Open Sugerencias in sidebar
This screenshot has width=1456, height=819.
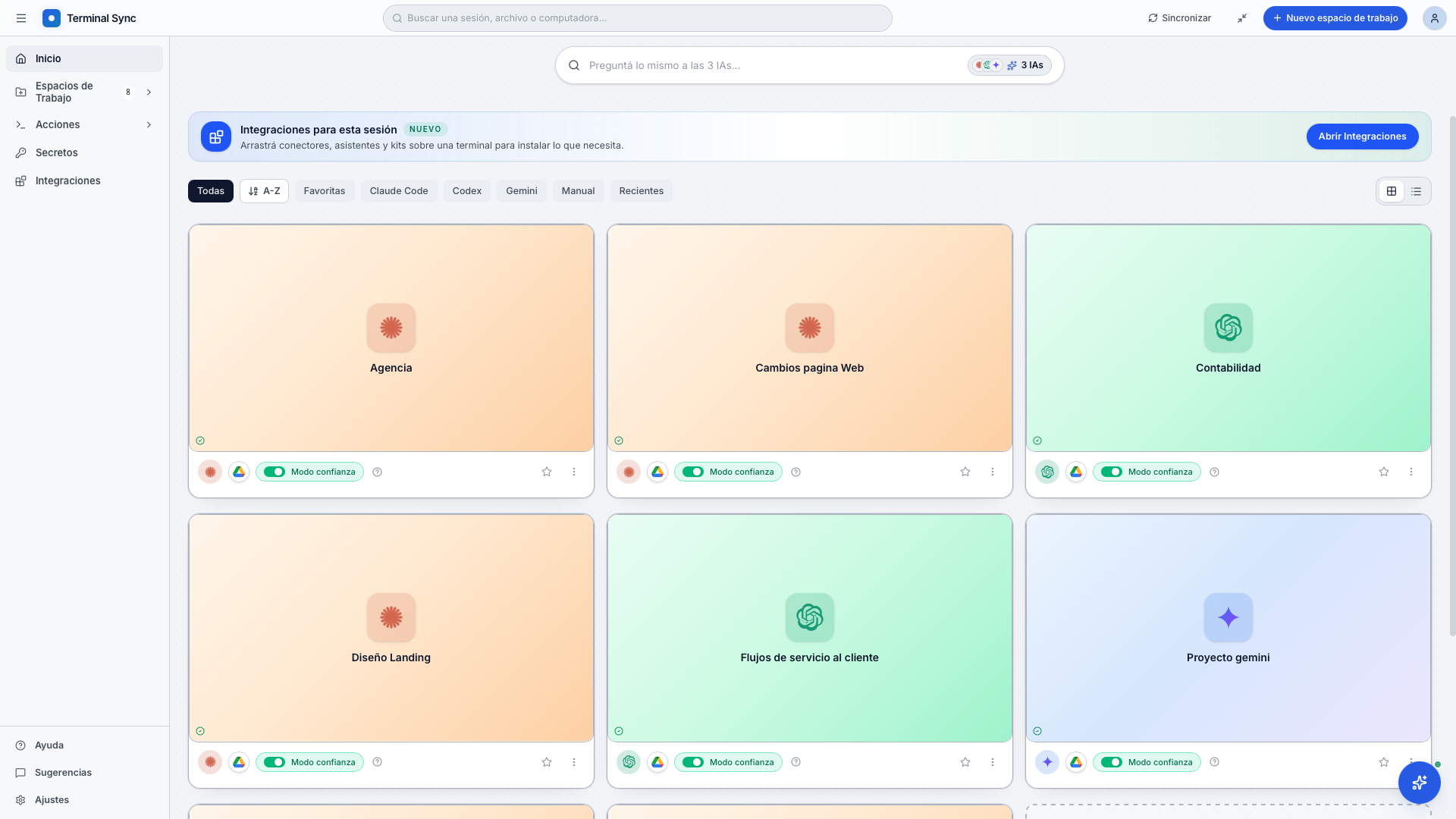pos(84,773)
